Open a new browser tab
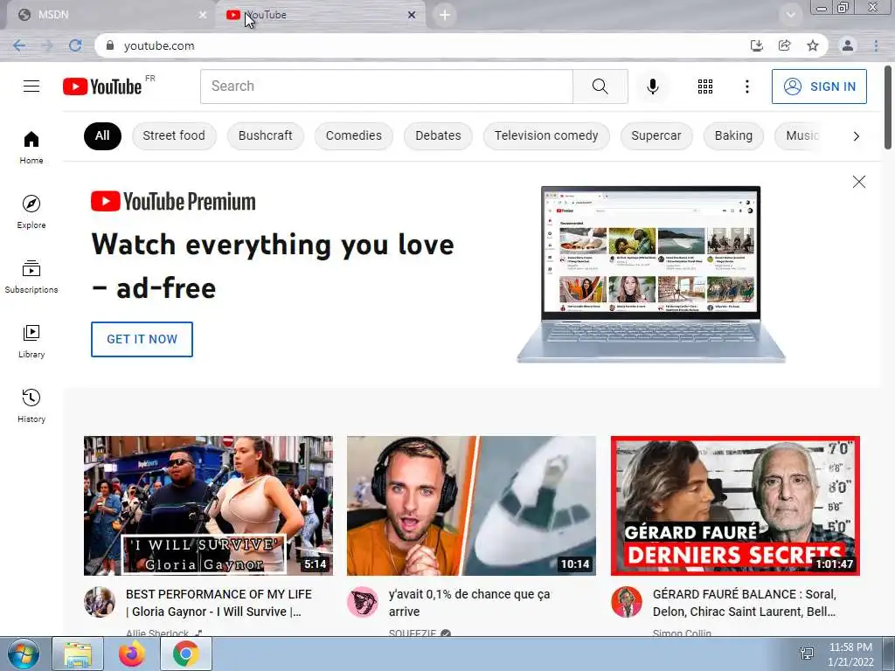This screenshot has width=895, height=671. click(x=445, y=15)
